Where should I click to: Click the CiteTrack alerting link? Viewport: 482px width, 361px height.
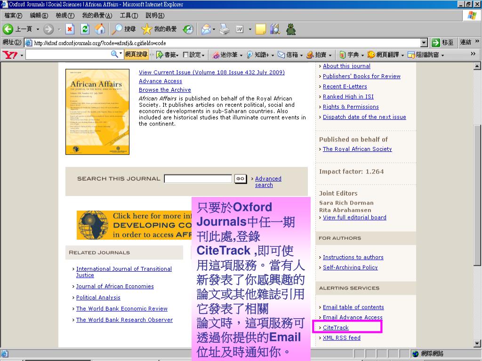click(x=336, y=328)
